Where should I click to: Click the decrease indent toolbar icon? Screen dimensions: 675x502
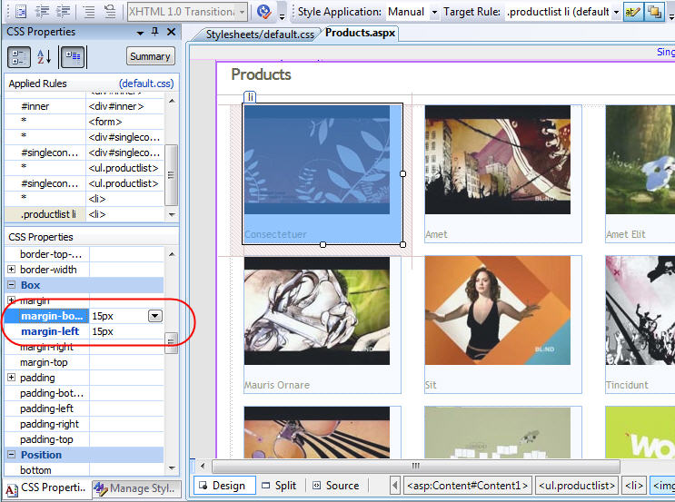point(42,11)
